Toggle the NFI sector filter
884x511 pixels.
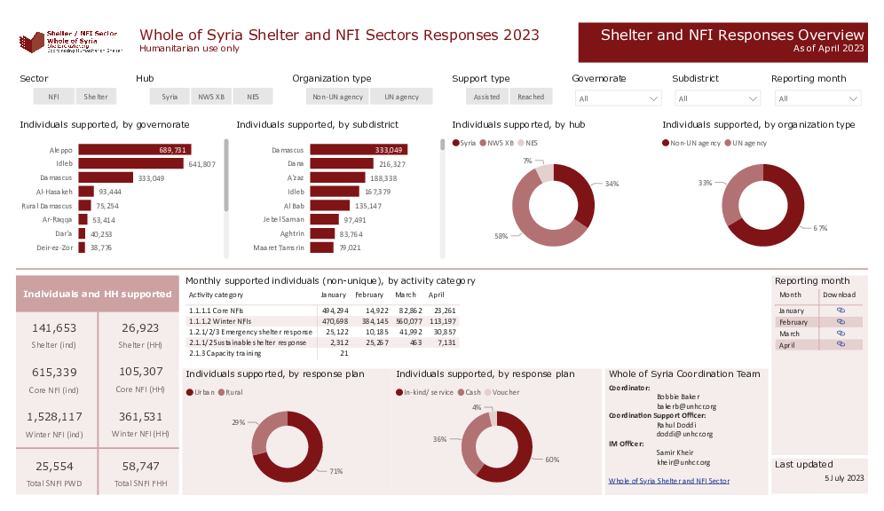click(53, 97)
